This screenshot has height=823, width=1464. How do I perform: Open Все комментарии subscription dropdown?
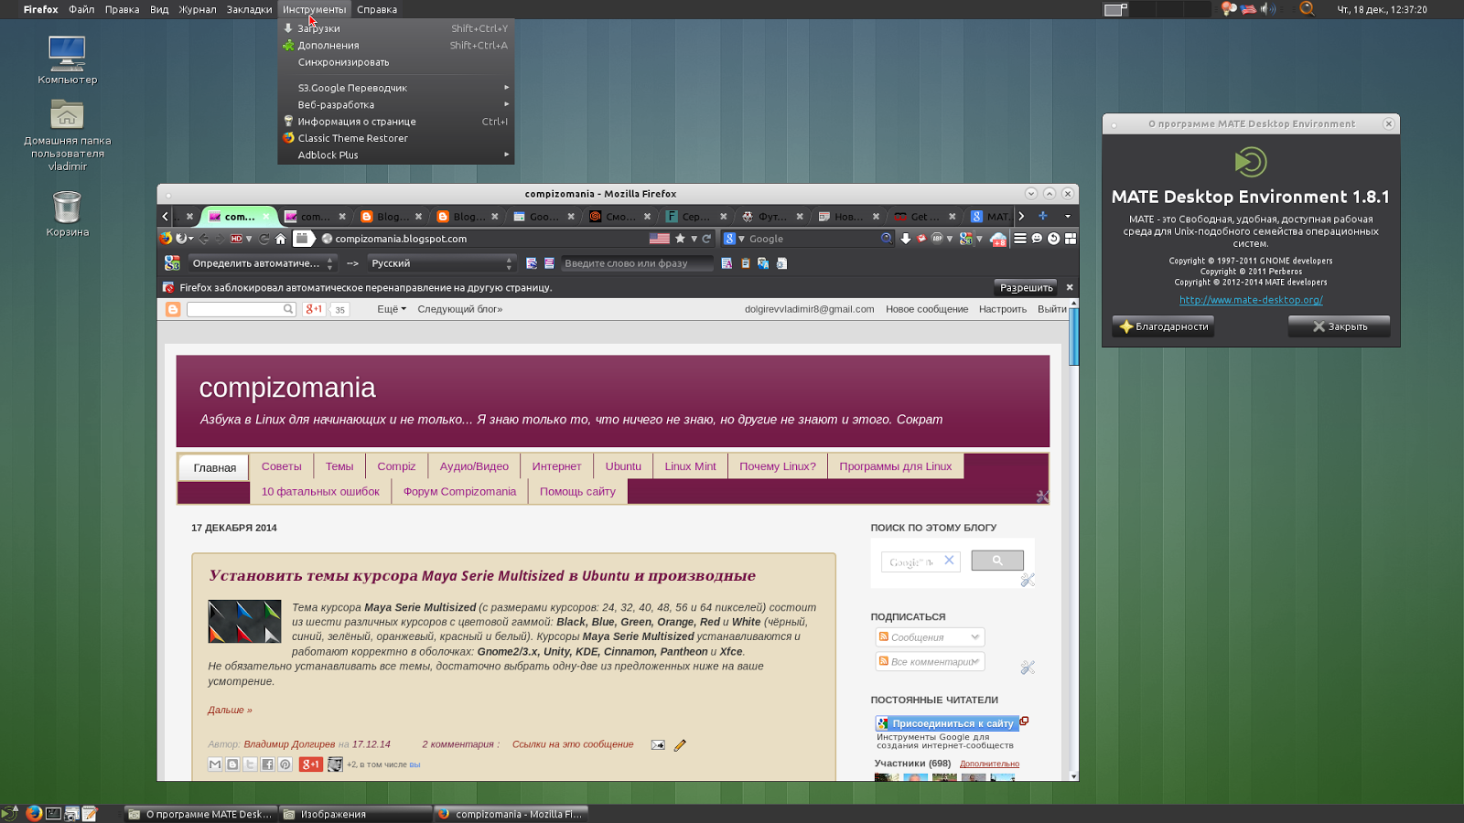tap(930, 661)
